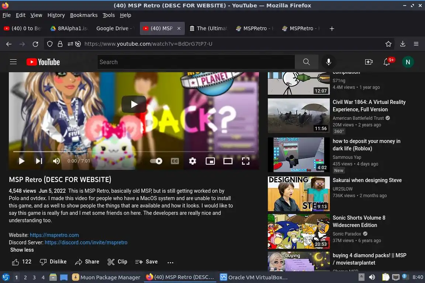Bookmark this page with the star
Viewport: 425px width, 283px height.
[x=388, y=44]
